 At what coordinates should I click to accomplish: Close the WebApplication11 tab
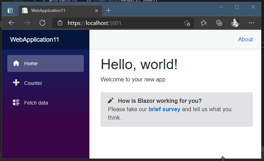point(96,11)
